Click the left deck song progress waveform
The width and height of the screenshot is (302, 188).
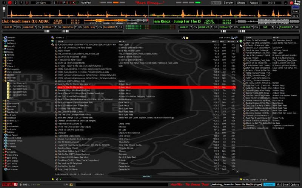(116, 21)
